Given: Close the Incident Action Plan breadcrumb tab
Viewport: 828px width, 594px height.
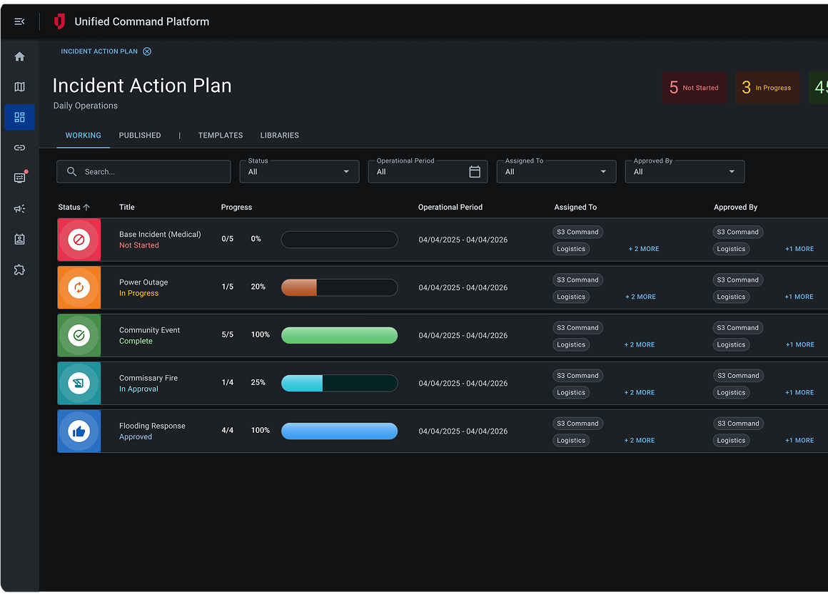Looking at the screenshot, I should click(147, 51).
